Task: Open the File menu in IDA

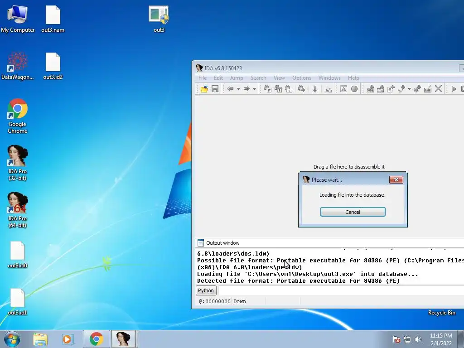Action: click(203, 78)
